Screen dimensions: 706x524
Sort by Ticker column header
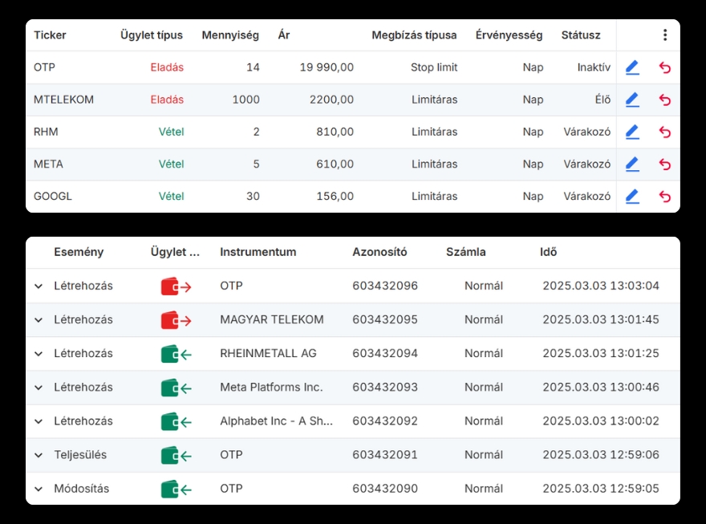[50, 35]
